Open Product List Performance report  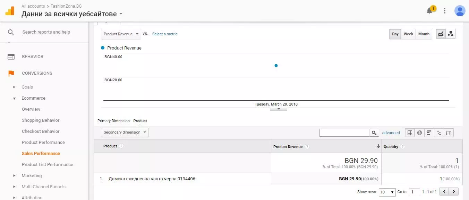[x=48, y=165]
